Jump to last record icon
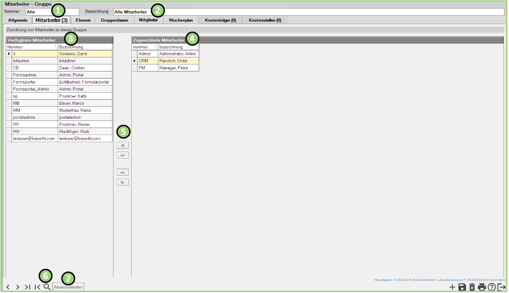The height and width of the screenshot is (293, 509). 27,287
